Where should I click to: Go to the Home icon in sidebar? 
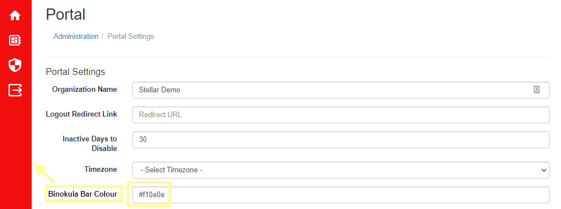[x=15, y=16]
